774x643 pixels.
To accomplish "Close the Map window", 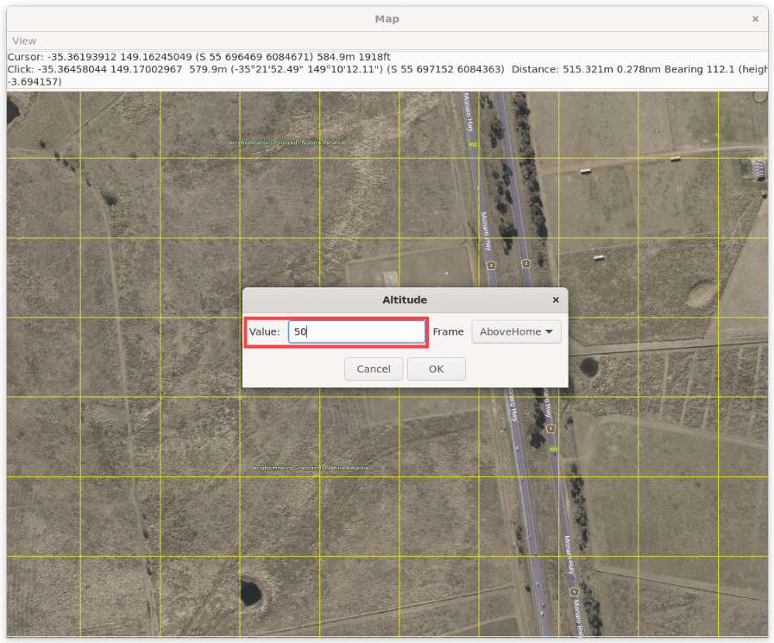I will point(755,19).
